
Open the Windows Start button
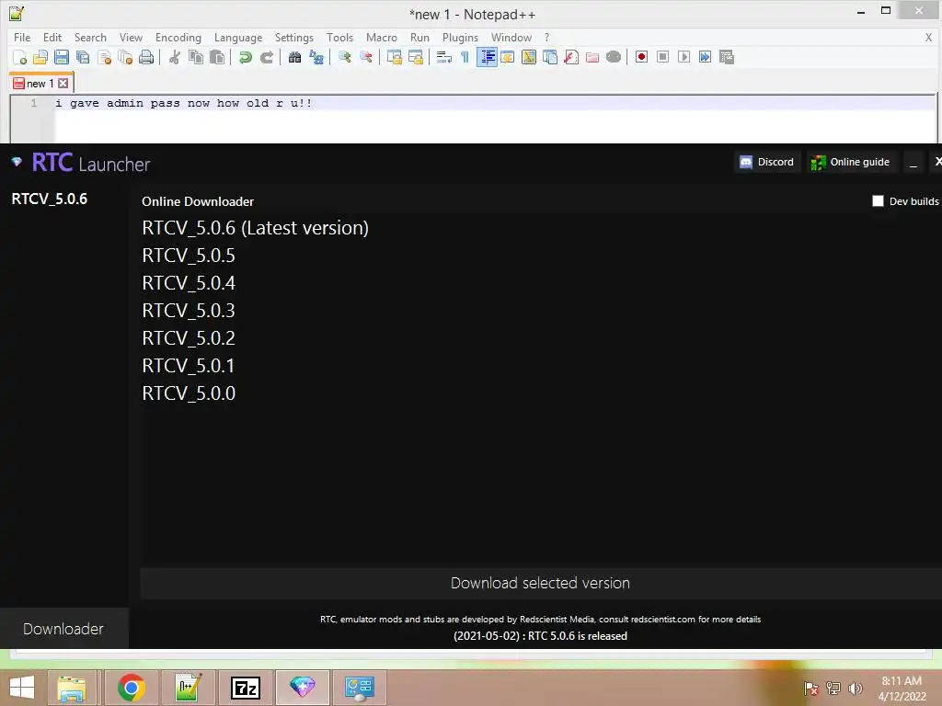tap(22, 688)
